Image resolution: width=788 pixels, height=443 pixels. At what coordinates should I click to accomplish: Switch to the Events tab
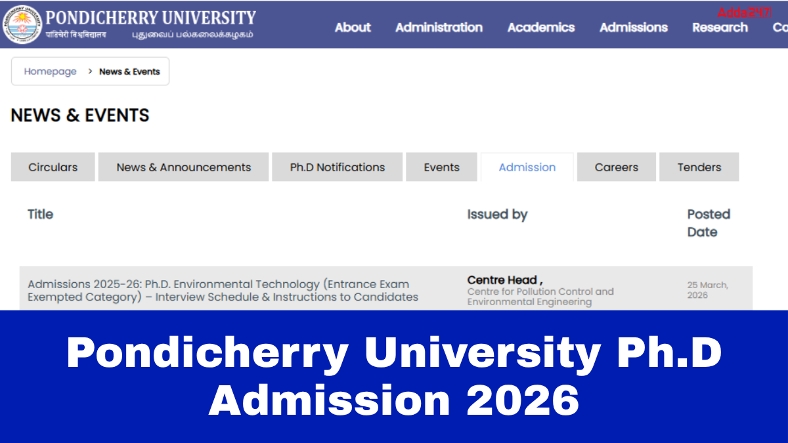click(441, 167)
